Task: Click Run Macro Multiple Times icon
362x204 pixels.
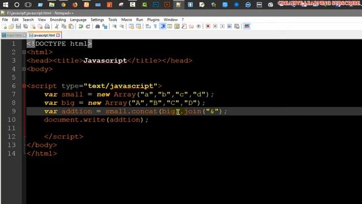Action: tap(230, 27)
